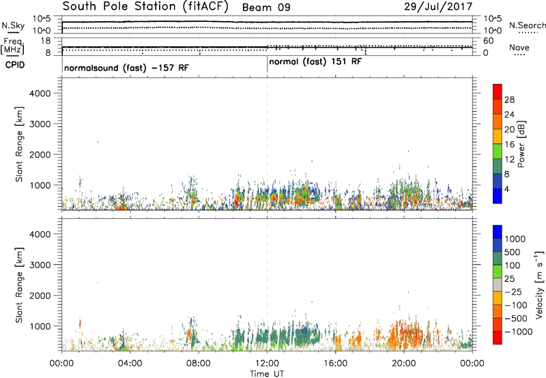Click the 1000 tick on velocity colorbar

point(515,239)
